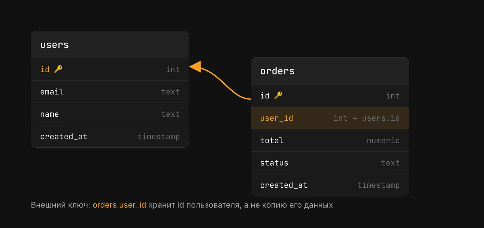484x228 pixels.
Task: Click timestamp type in orders table
Action: pyautogui.click(x=379, y=185)
